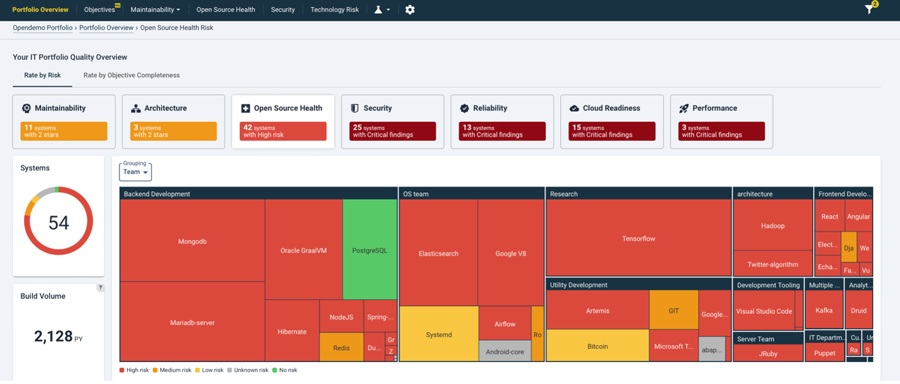Open Open Source Health in navbar

coord(225,9)
